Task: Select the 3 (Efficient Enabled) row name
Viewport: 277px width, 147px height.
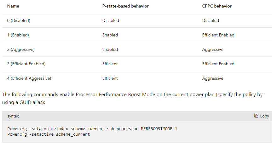Action: pyautogui.click(x=26, y=64)
